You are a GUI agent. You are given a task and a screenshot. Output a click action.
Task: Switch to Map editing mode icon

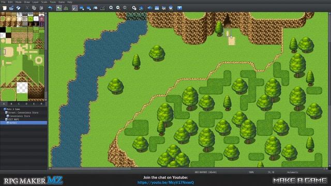click(59, 8)
